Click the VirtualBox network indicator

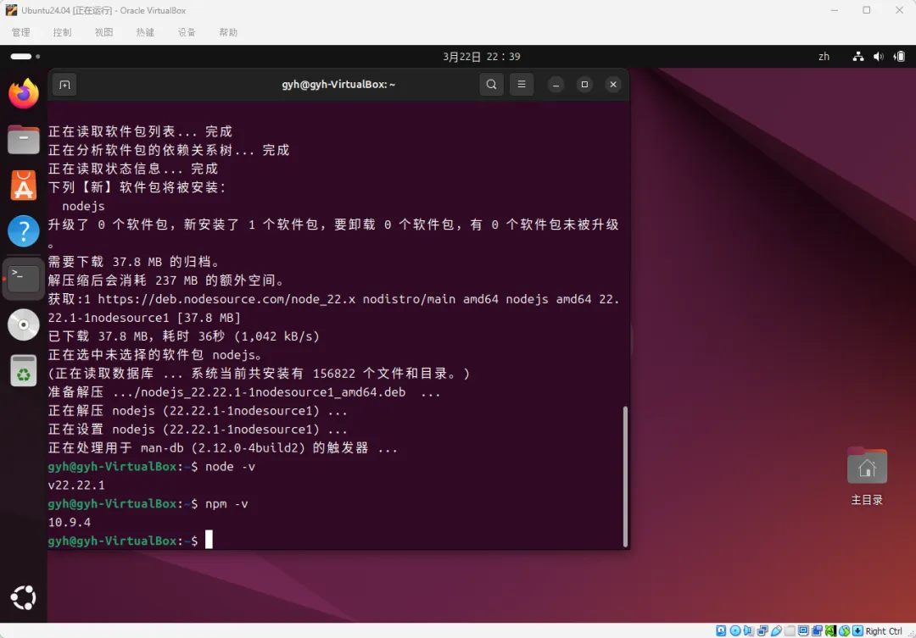click(763, 630)
